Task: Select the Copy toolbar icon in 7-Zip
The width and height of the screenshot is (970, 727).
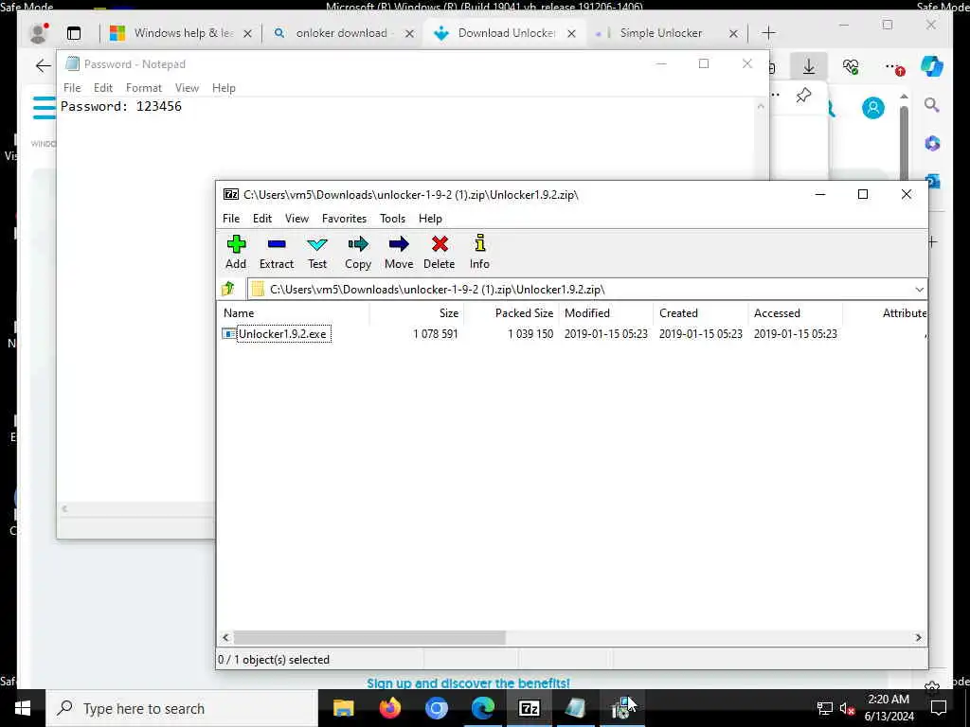Action: pos(357,252)
